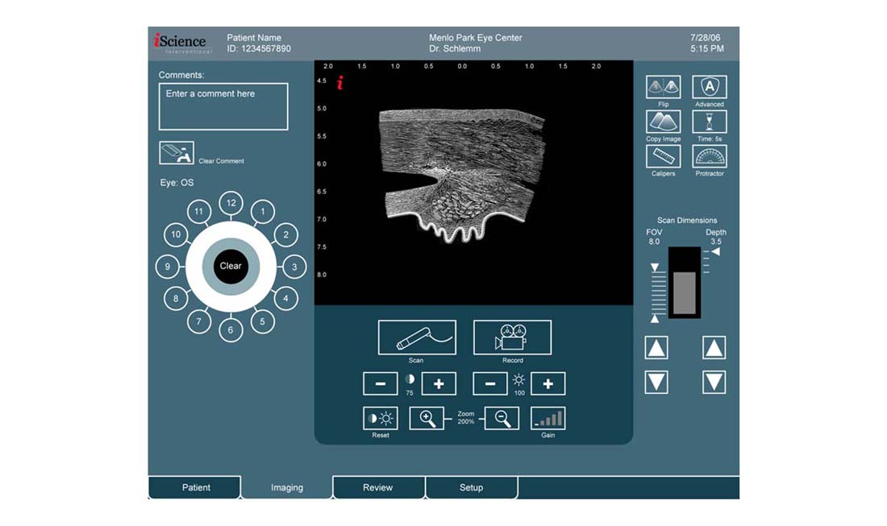Click the Copy Image icon
887x526 pixels.
663,122
